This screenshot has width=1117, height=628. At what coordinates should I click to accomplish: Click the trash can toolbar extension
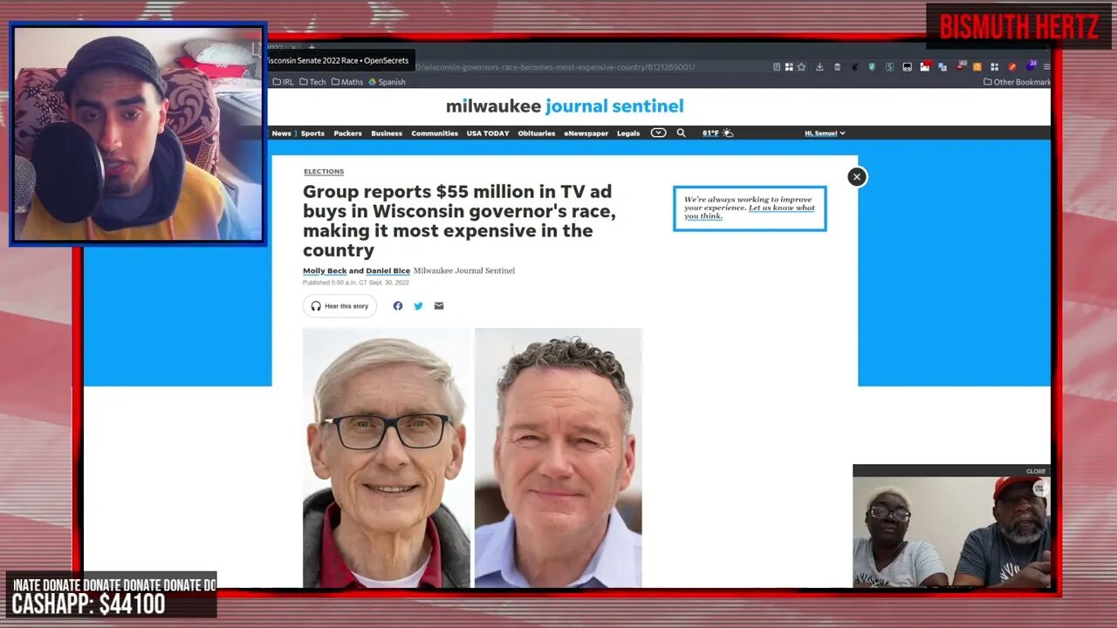point(837,67)
